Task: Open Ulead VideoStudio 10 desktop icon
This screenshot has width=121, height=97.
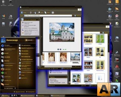Action: coord(110,18)
